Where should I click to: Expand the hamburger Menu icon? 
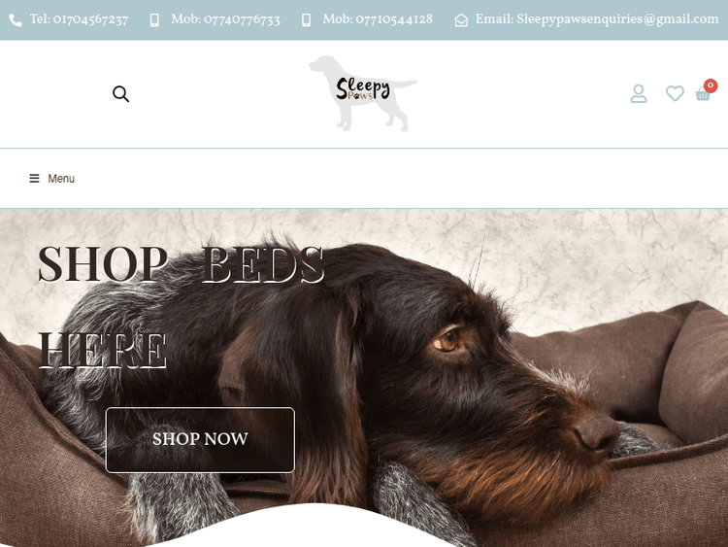coord(34,179)
